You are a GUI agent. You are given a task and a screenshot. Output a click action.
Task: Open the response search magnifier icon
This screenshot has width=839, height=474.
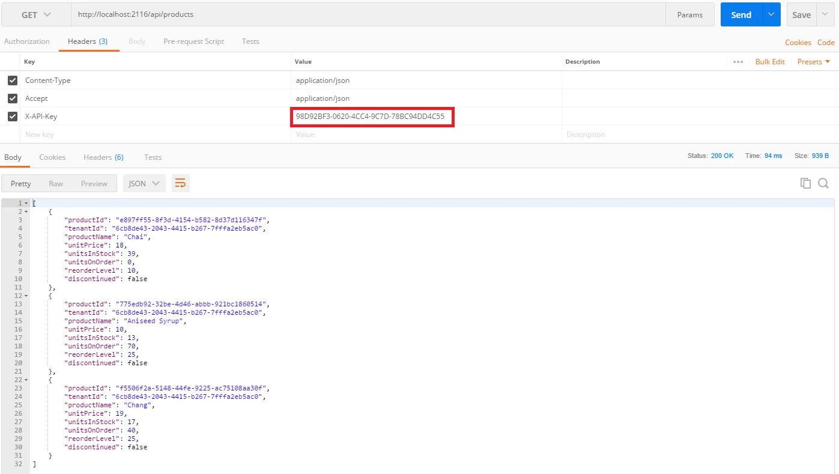(x=823, y=183)
